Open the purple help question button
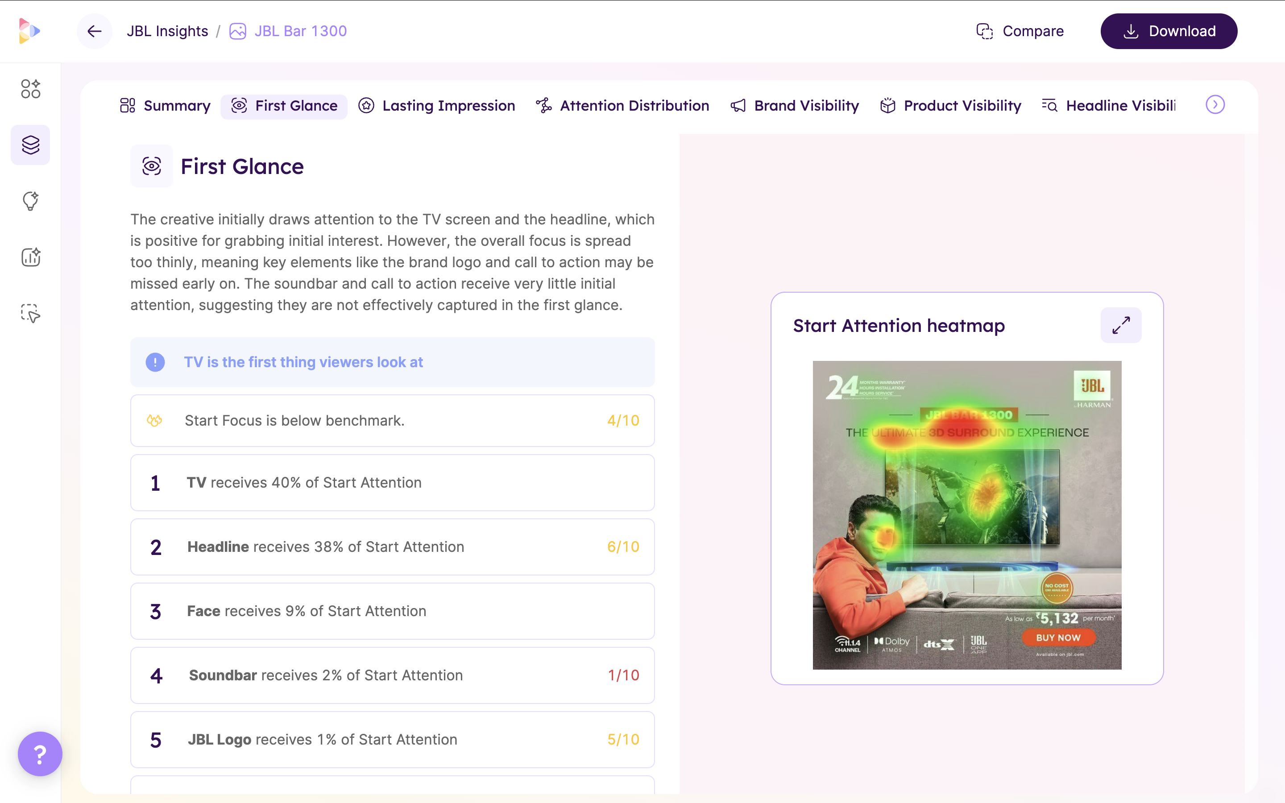 click(x=40, y=753)
